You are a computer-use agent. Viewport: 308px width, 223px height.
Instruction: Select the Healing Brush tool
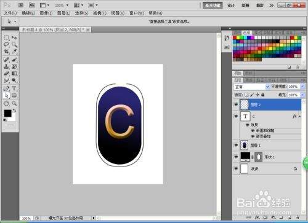(6, 60)
